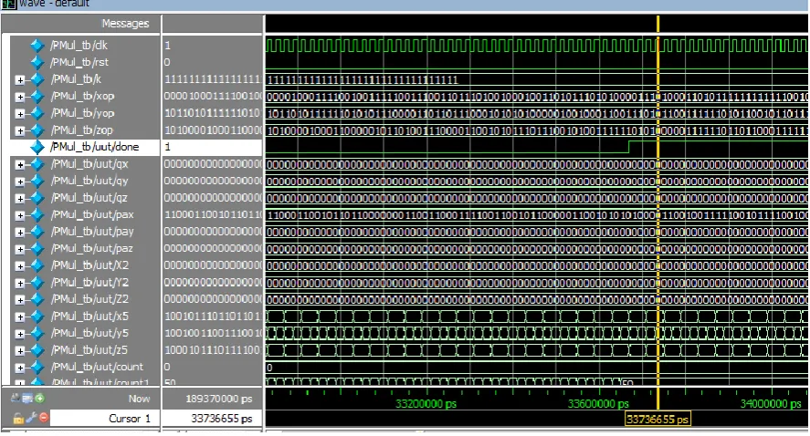The width and height of the screenshot is (810, 436).
Task: Expand the /PMul_tb/k signal bus
Action: (19, 80)
